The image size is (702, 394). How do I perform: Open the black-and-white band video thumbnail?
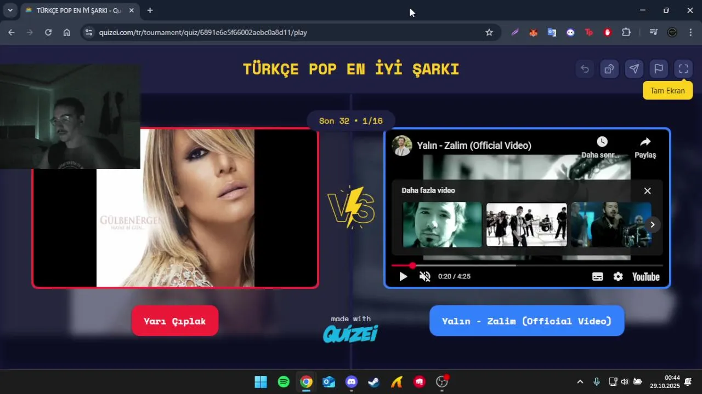tap(526, 224)
